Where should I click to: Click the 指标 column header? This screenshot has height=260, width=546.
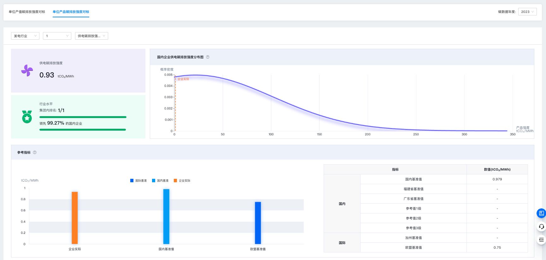pos(395,169)
